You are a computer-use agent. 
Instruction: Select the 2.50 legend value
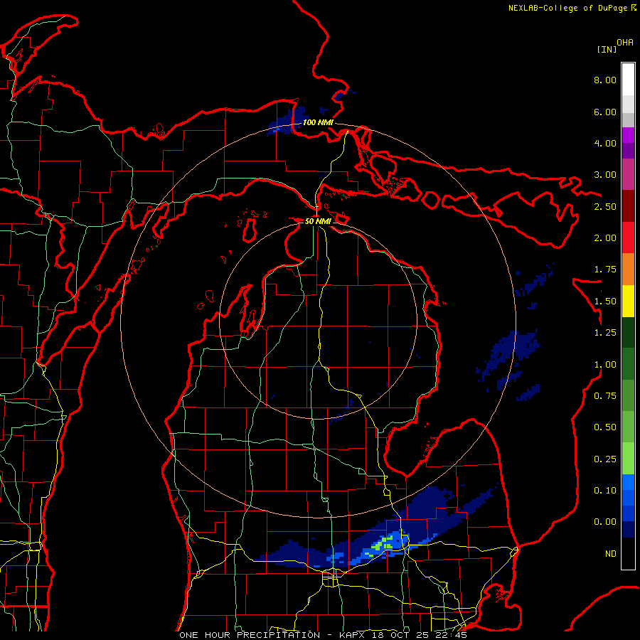(x=605, y=206)
